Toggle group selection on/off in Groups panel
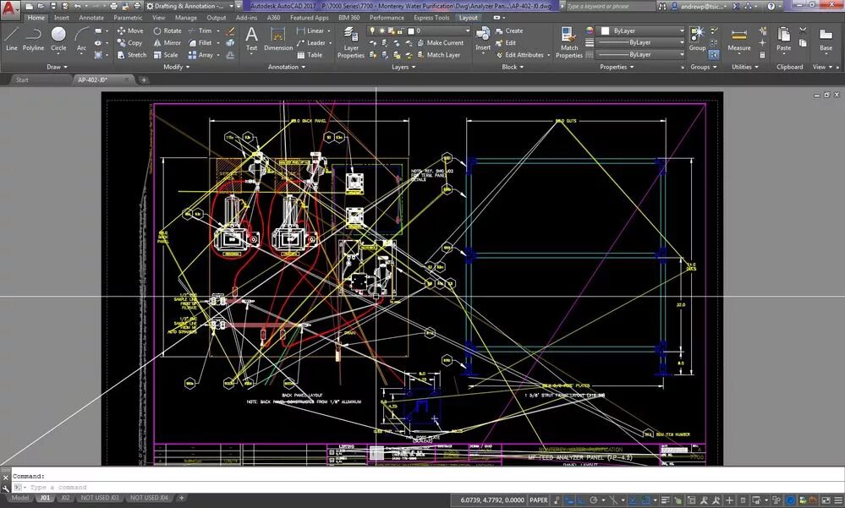This screenshot has width=845, height=508. click(x=714, y=54)
